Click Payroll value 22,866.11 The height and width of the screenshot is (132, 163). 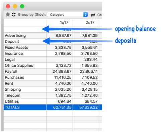click(89, 71)
